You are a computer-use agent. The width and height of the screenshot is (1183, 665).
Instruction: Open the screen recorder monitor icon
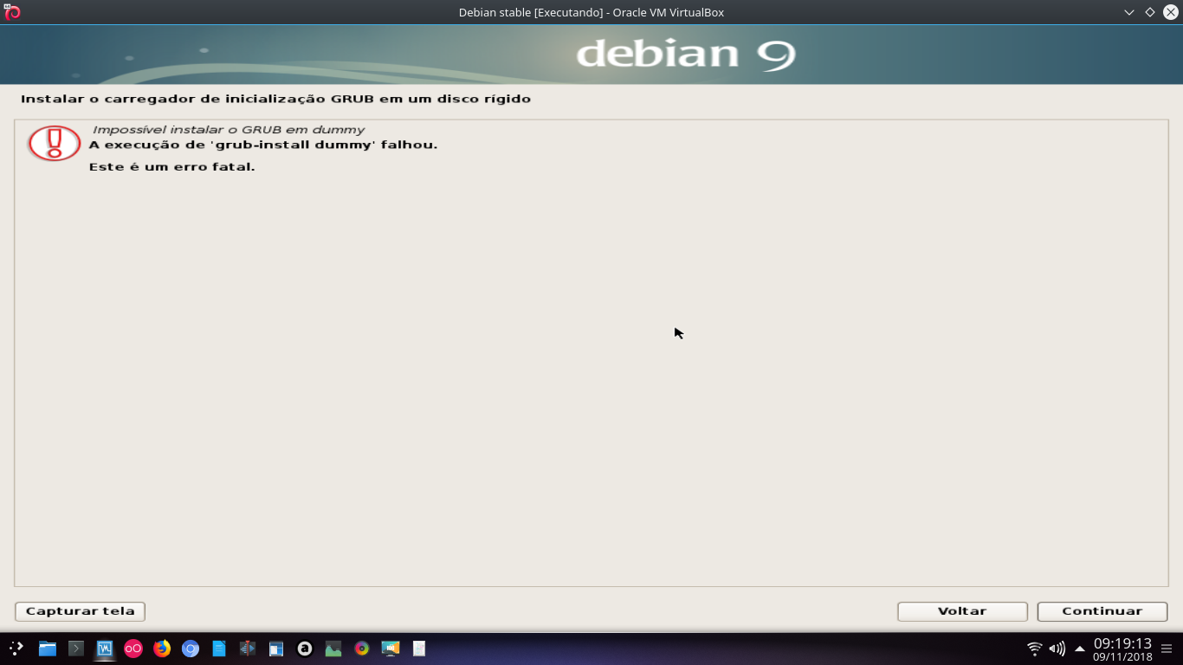pyautogui.click(x=390, y=648)
